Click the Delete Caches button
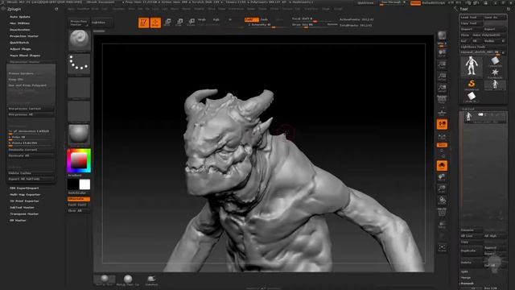515x290 pixels. pyautogui.click(x=31, y=173)
